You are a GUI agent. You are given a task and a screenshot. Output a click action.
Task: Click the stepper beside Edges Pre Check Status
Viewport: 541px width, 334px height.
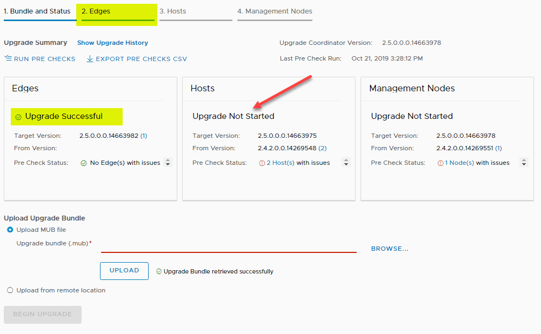168,162
